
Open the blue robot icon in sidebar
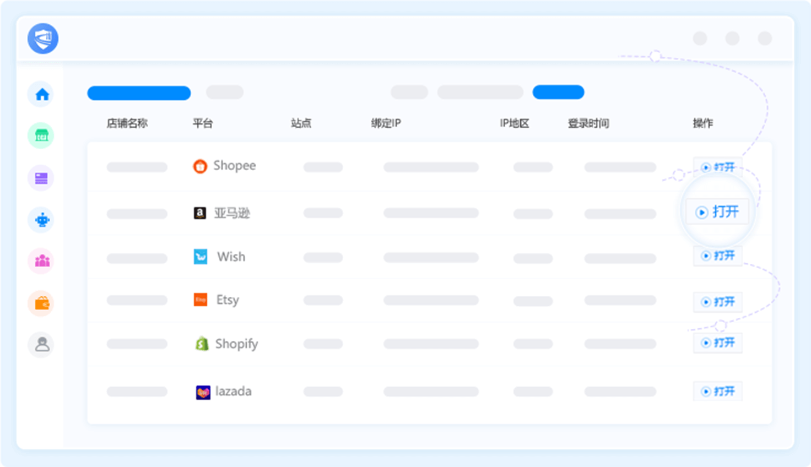pyautogui.click(x=41, y=220)
